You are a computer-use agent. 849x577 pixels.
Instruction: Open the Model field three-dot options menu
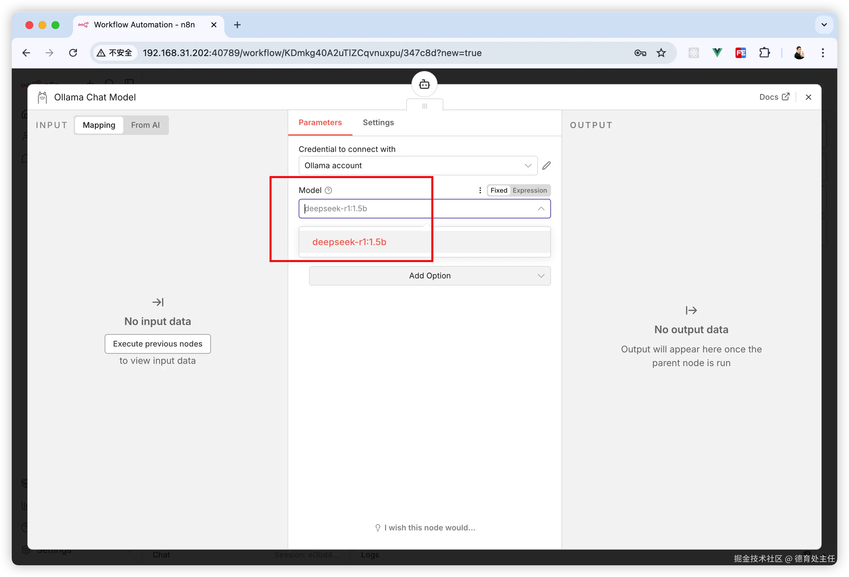point(480,190)
